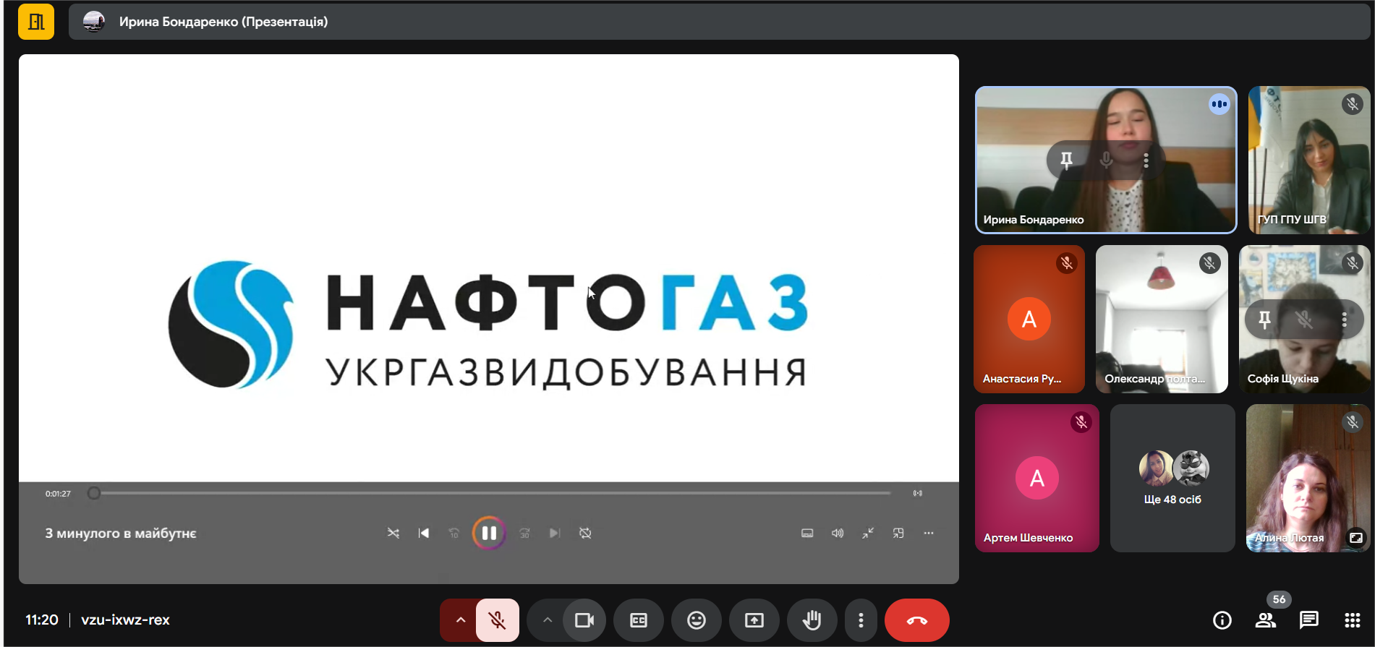Skip to the previous track in player

coord(424,534)
